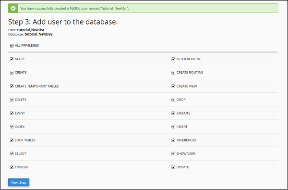Click the successfully created MySQL user message
This screenshot has height=190, width=288.
pos(74,8)
